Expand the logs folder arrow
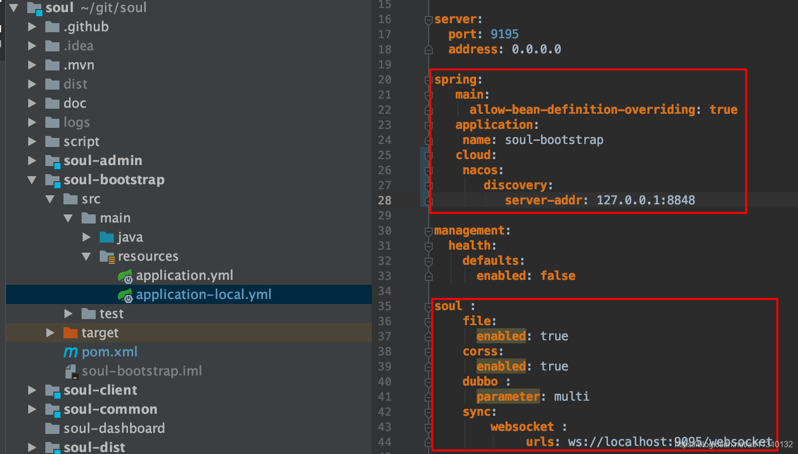The image size is (798, 454). (32, 122)
